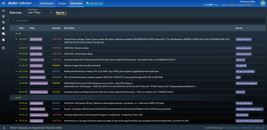The height and width of the screenshot is (130, 267).
Task: Click the notifications bell icon
Action: pos(4,128)
